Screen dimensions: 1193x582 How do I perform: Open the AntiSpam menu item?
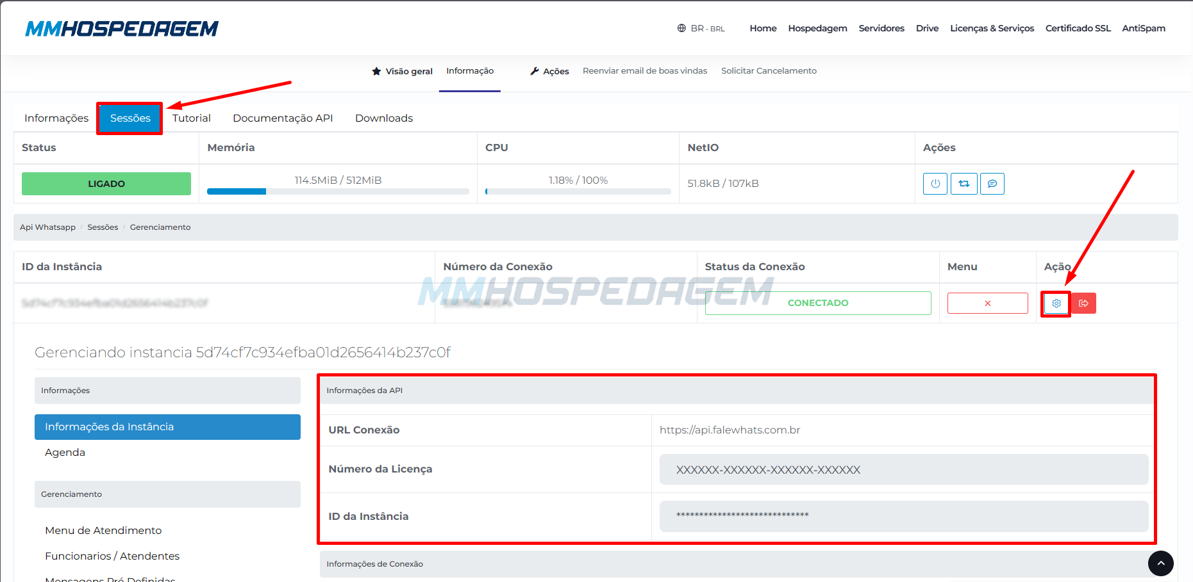[1144, 28]
